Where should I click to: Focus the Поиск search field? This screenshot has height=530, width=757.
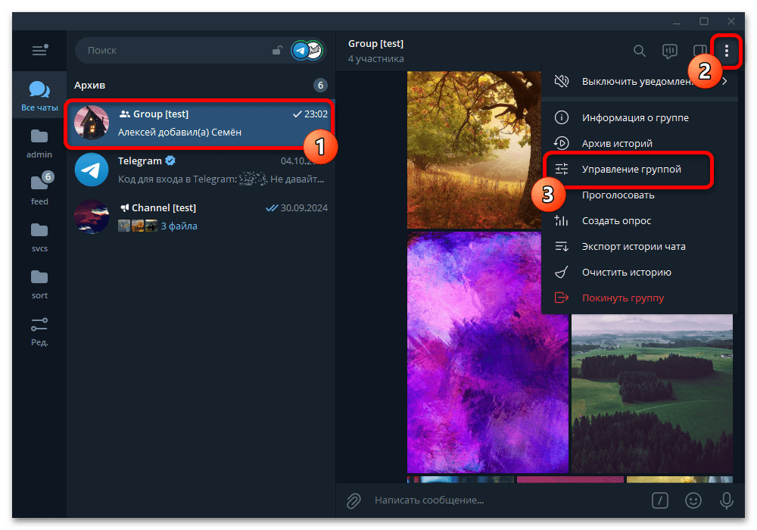point(176,50)
